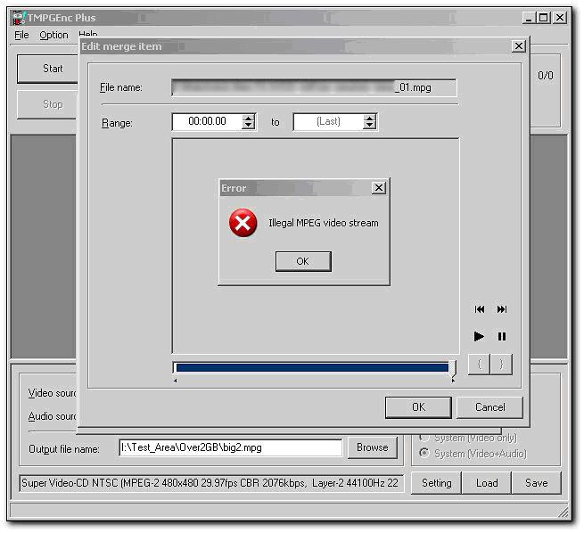Minimize the TMPGEnc Plus window

529,18
